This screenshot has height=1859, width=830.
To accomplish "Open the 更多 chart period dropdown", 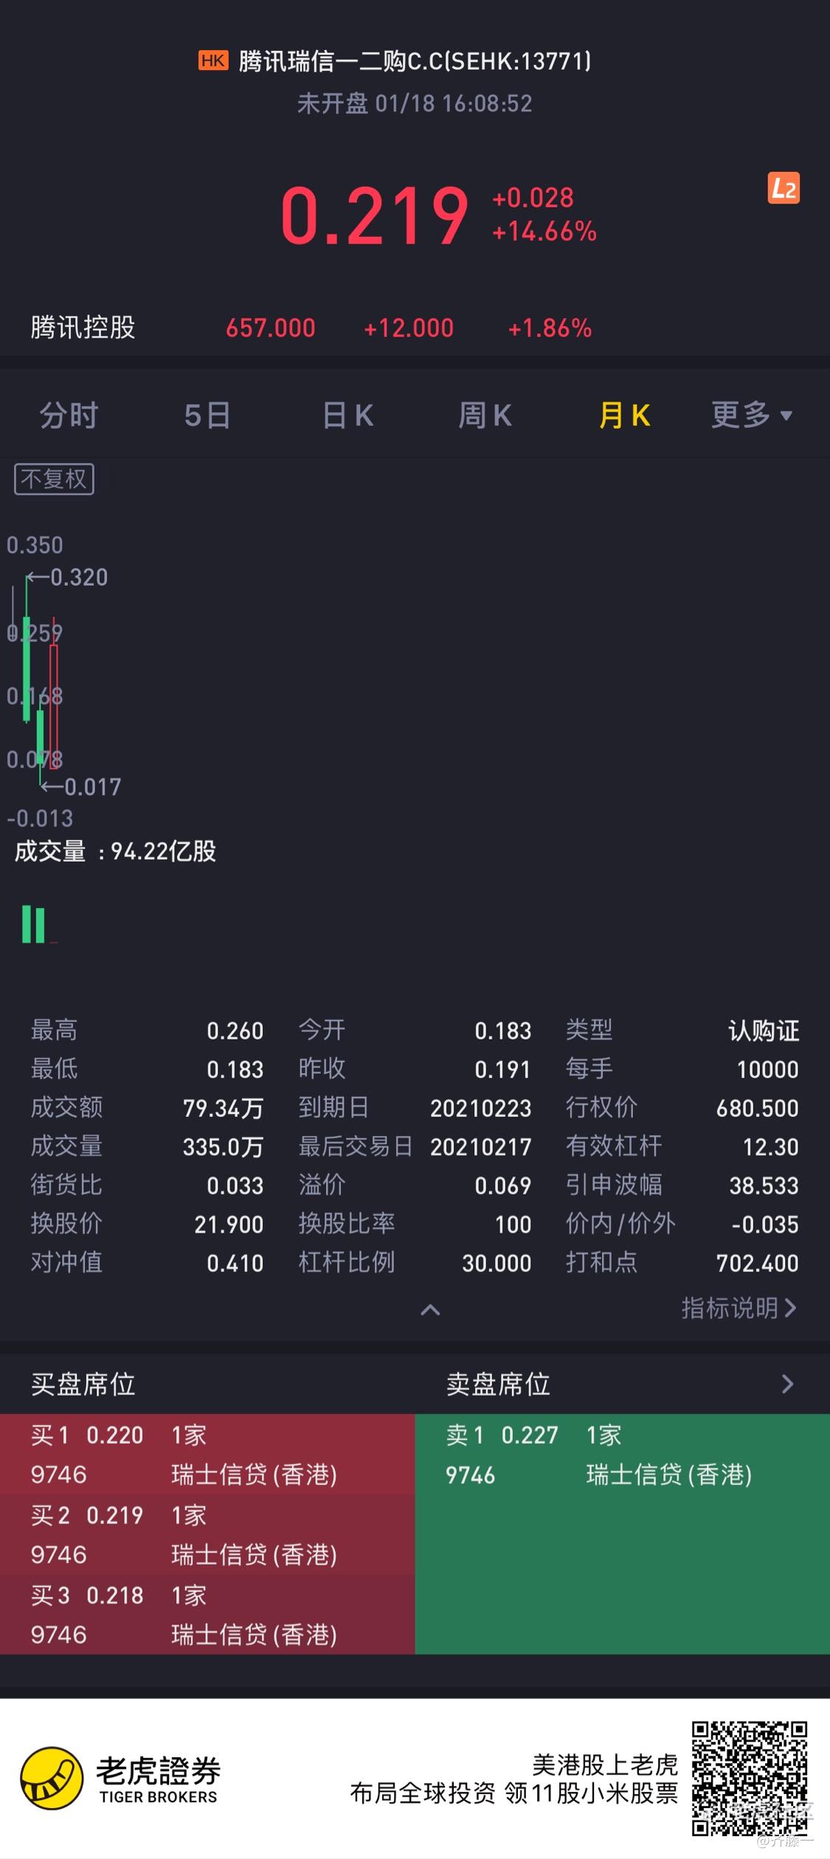I will pos(751,415).
